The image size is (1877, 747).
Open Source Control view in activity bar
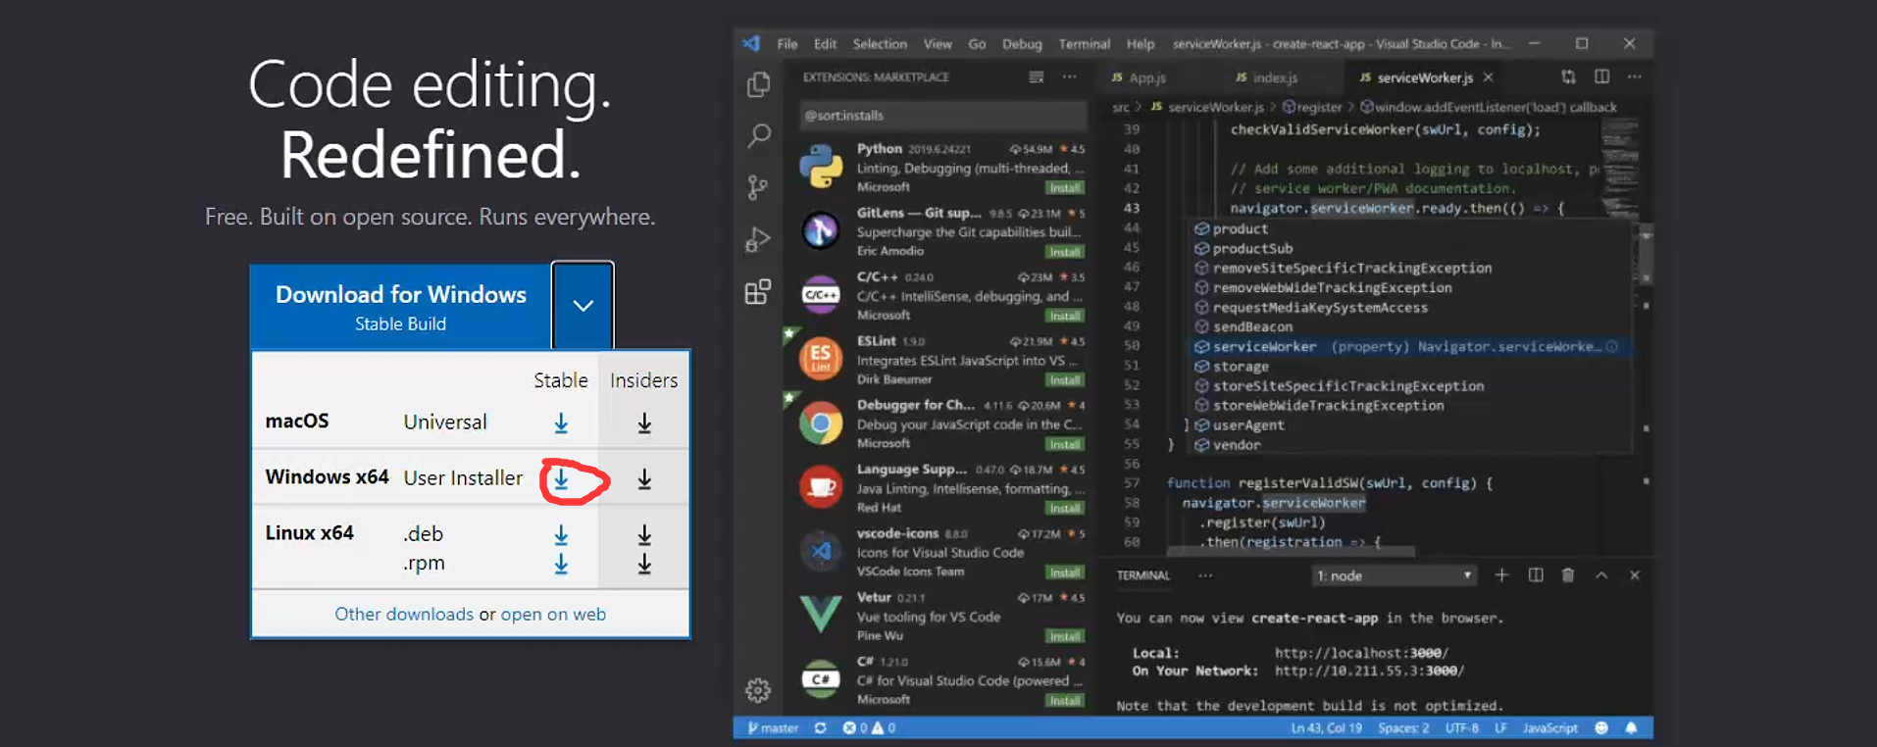(758, 187)
